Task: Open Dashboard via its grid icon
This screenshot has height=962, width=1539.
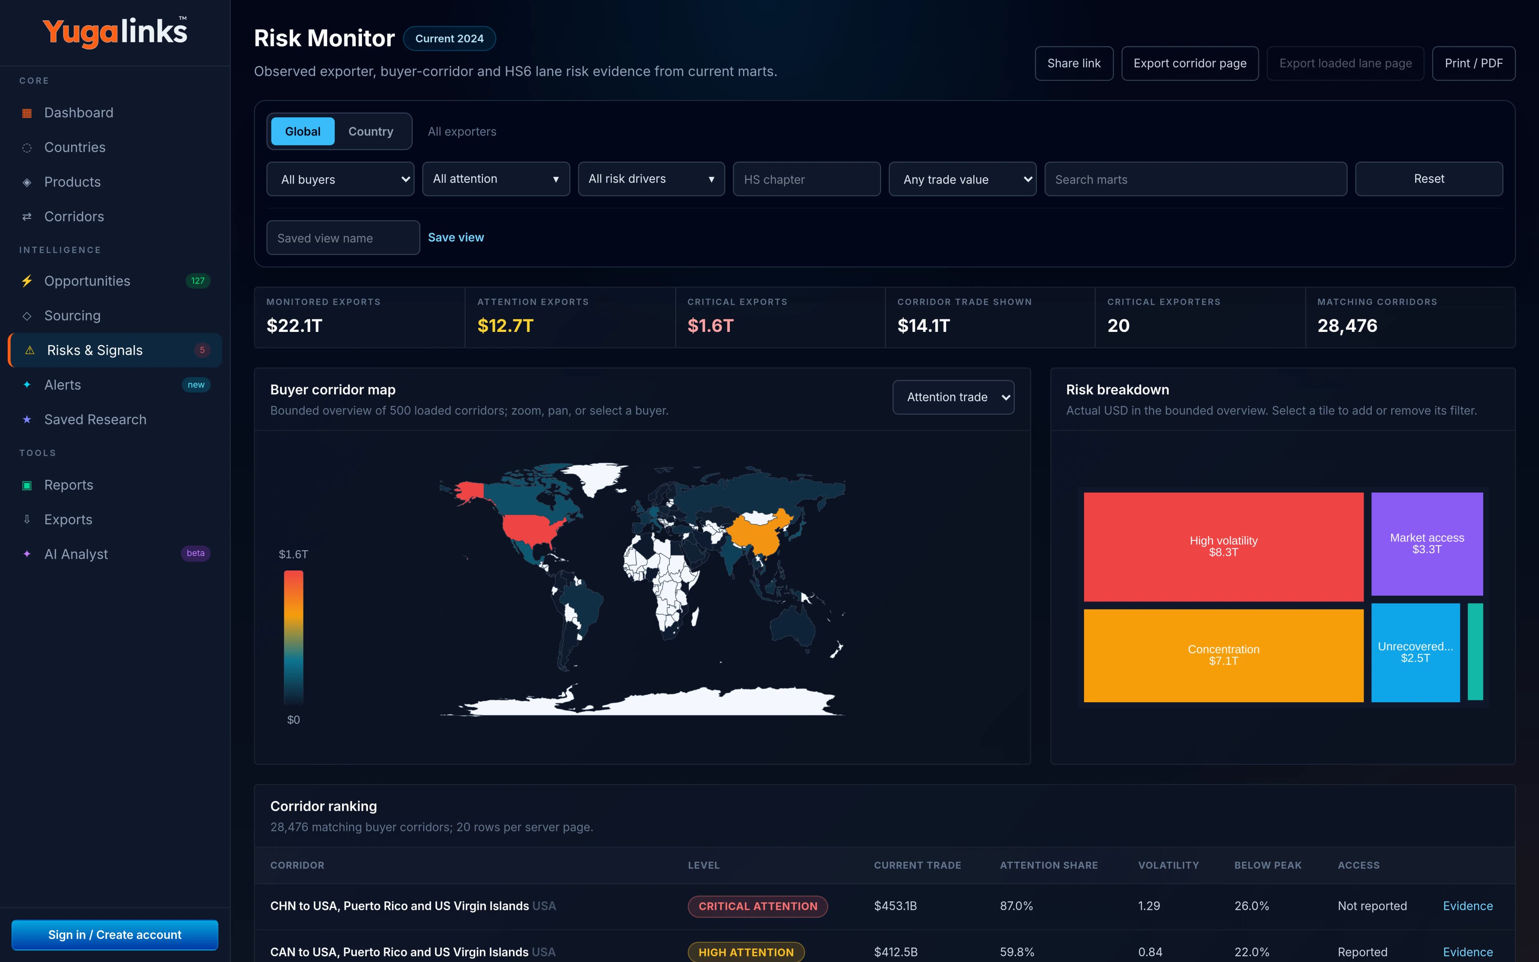Action: [x=27, y=113]
